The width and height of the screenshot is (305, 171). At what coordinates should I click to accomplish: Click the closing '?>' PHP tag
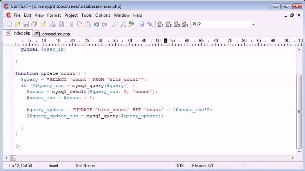pos(18,146)
